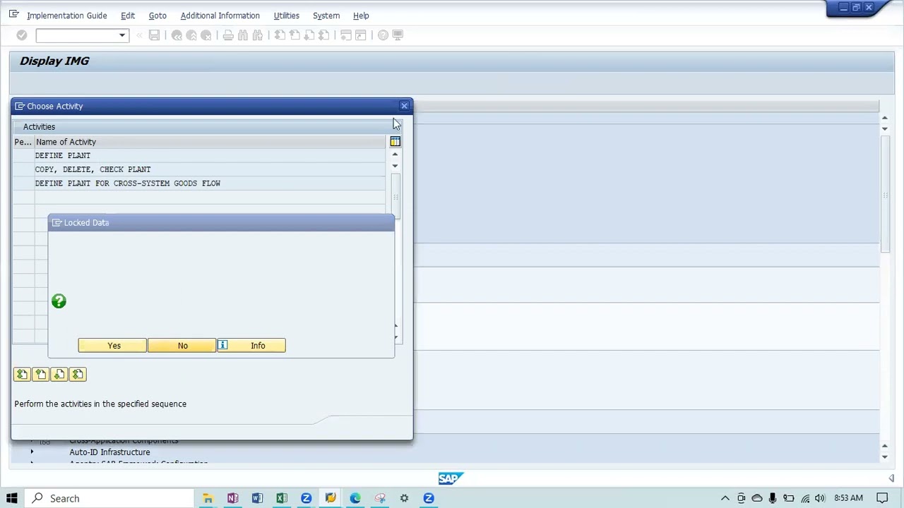Viewport: 904px width, 508px height.
Task: Click the Create New Session icon
Action: 346,35
